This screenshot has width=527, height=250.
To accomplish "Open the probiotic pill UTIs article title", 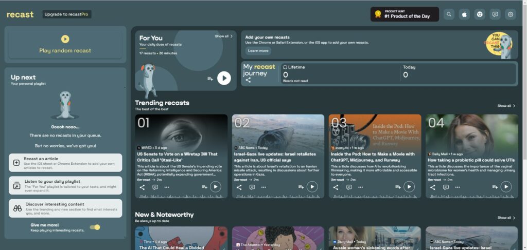I will (471, 160).
